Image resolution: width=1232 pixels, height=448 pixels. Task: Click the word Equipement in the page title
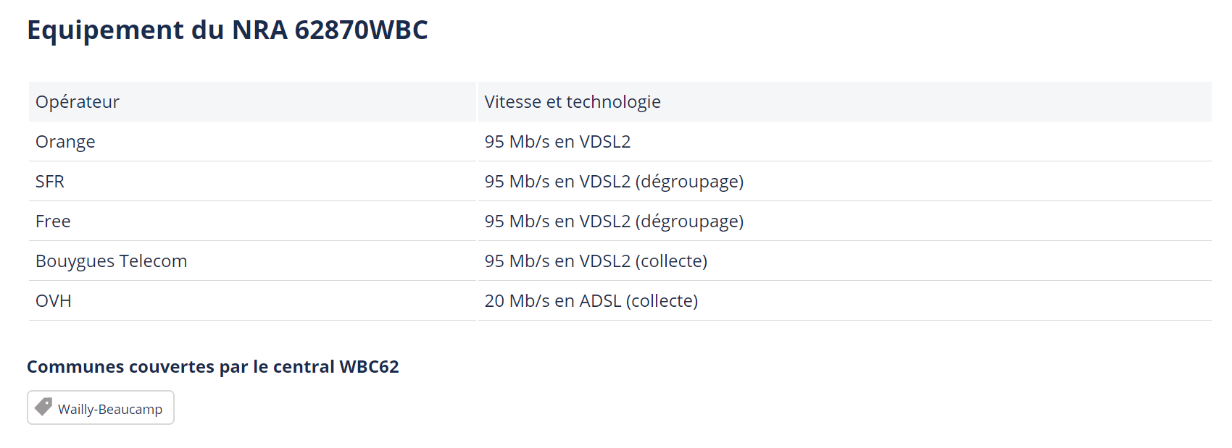(106, 30)
